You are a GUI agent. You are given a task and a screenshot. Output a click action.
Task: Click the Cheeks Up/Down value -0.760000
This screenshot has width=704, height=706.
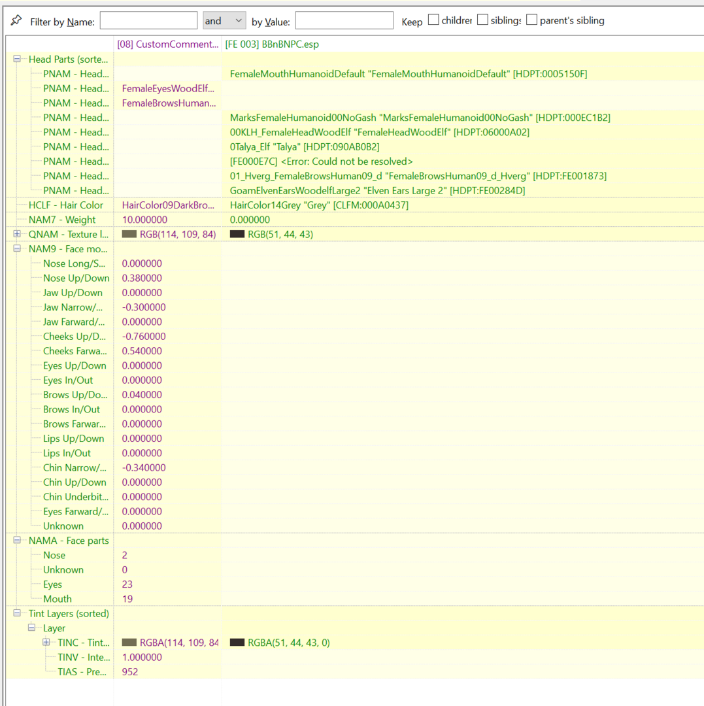[x=144, y=337]
